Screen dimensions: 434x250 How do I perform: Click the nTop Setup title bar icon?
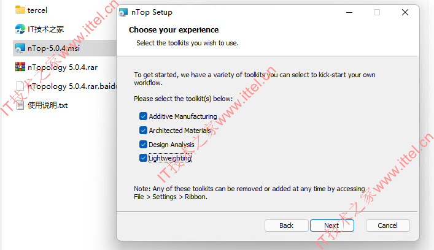[x=123, y=12]
